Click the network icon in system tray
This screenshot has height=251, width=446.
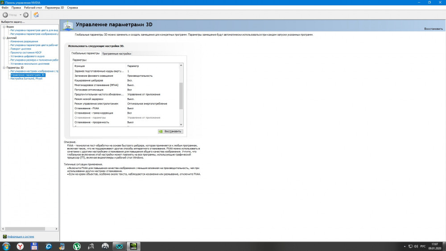410,247
